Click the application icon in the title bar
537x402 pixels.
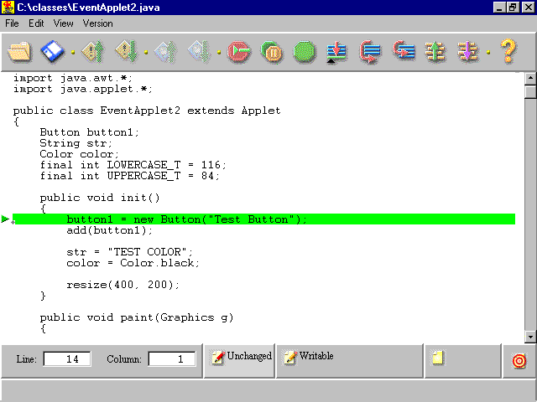[x=8, y=8]
